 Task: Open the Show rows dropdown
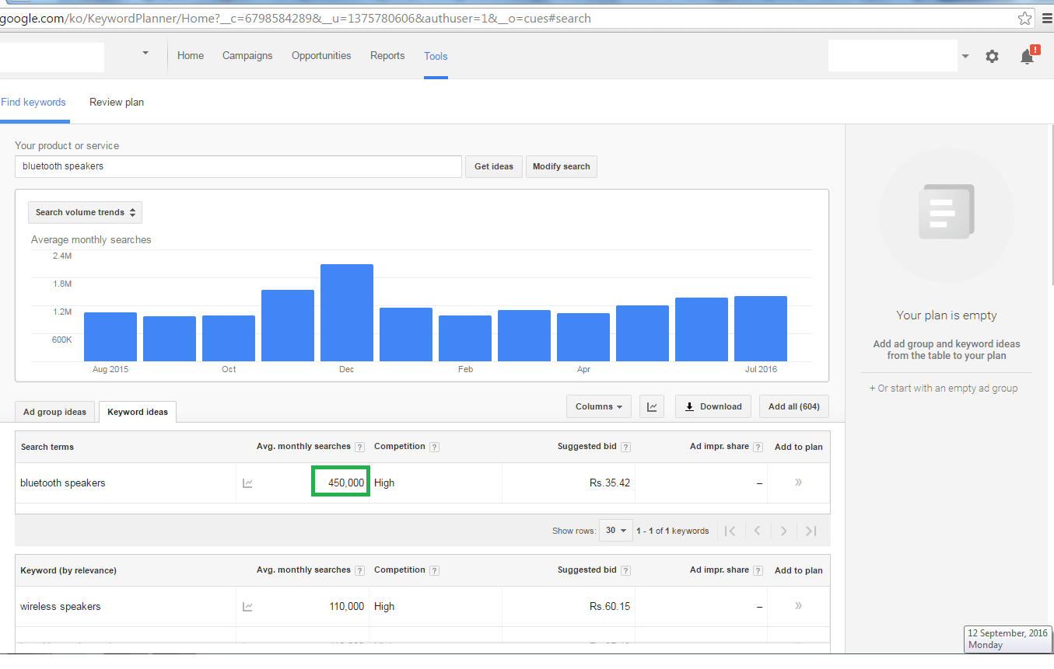615,530
